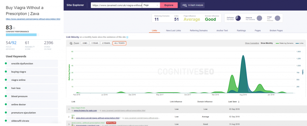Click the sildenafil citrate keyword row
The width and height of the screenshot is (307, 126).
point(32,121)
